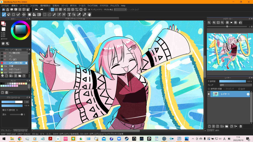
Task: Adjust Navigator rotation slider
Action: [227, 27]
